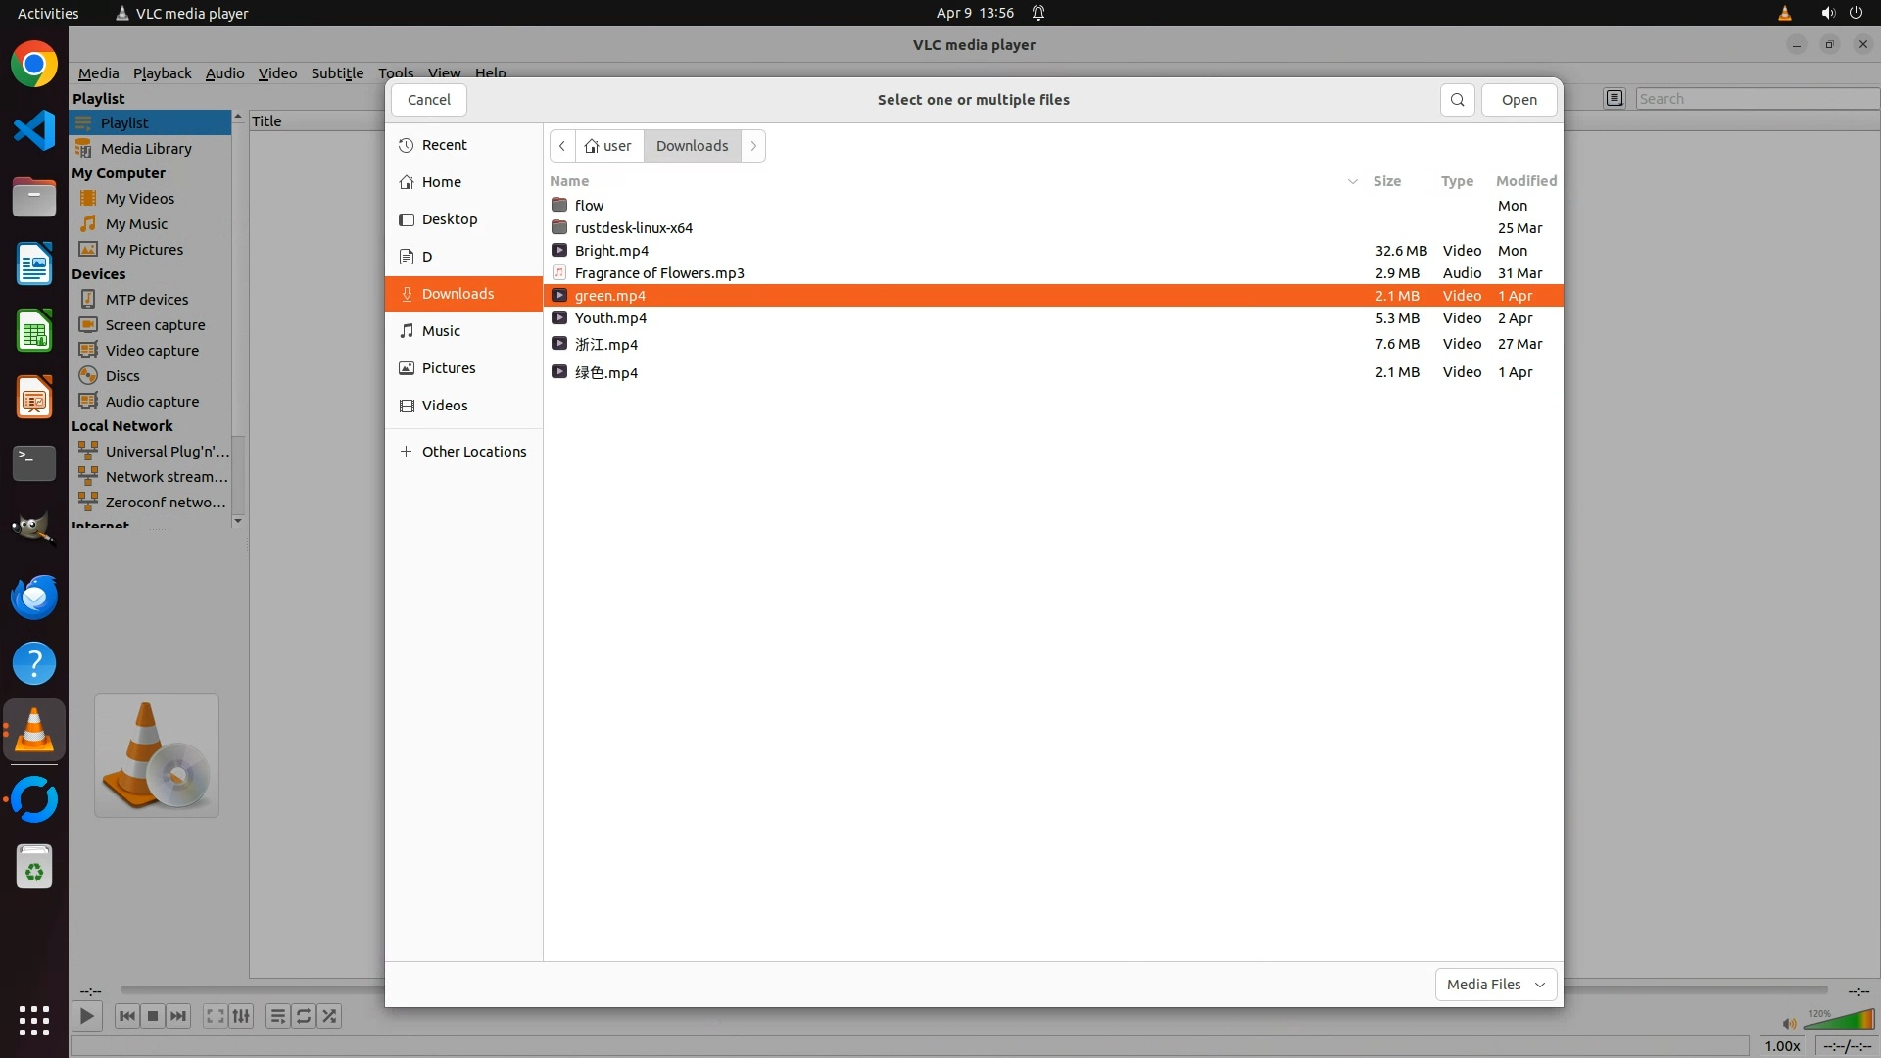1881x1058 pixels.
Task: Select the Youth.mp4 file
Action: point(610,318)
